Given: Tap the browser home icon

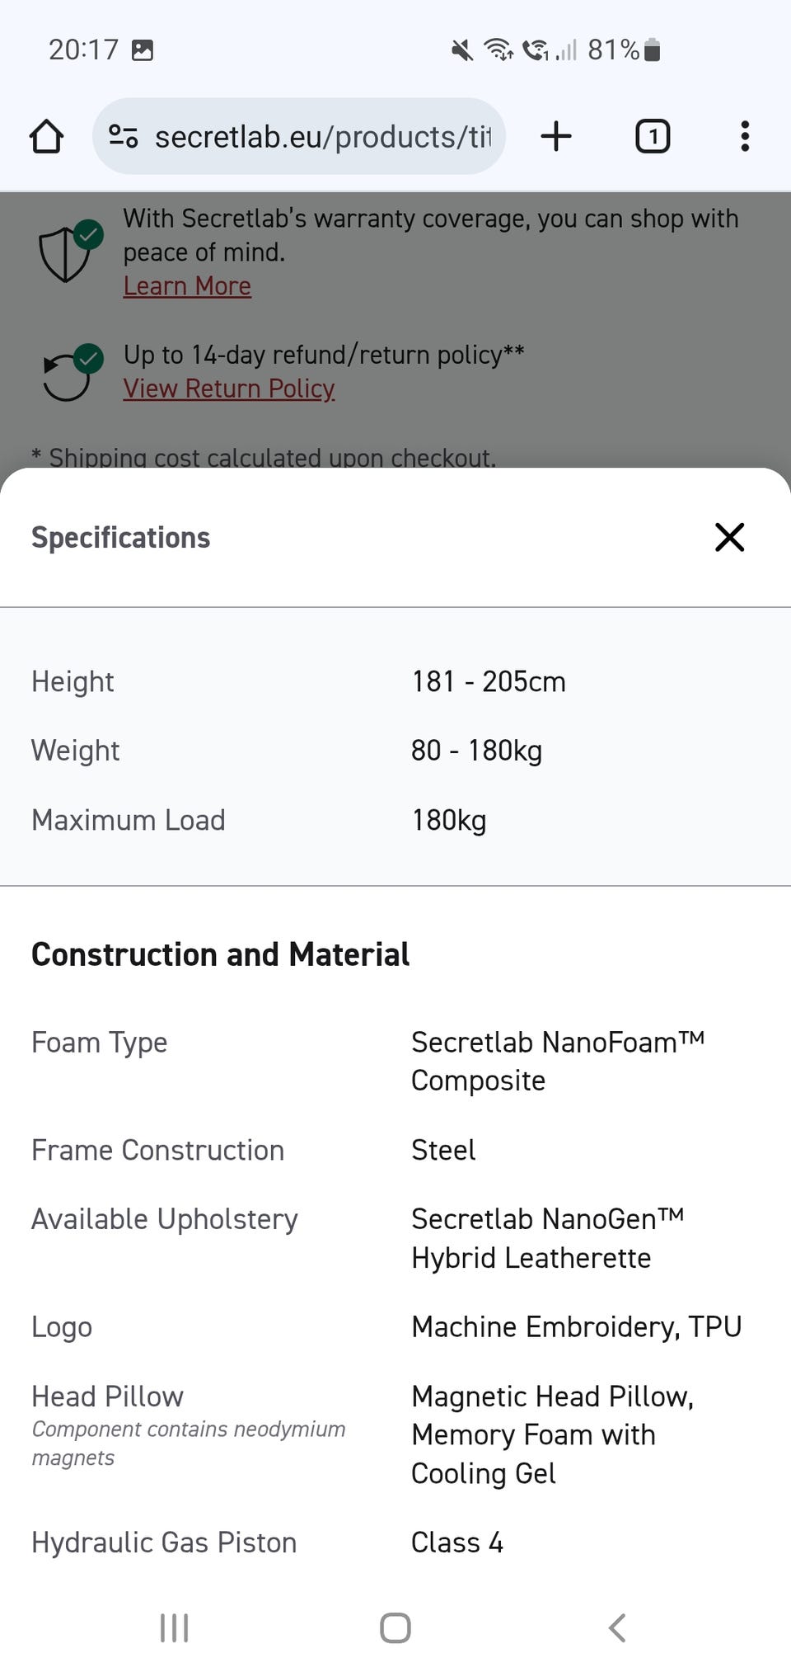Looking at the screenshot, I should 46,136.
